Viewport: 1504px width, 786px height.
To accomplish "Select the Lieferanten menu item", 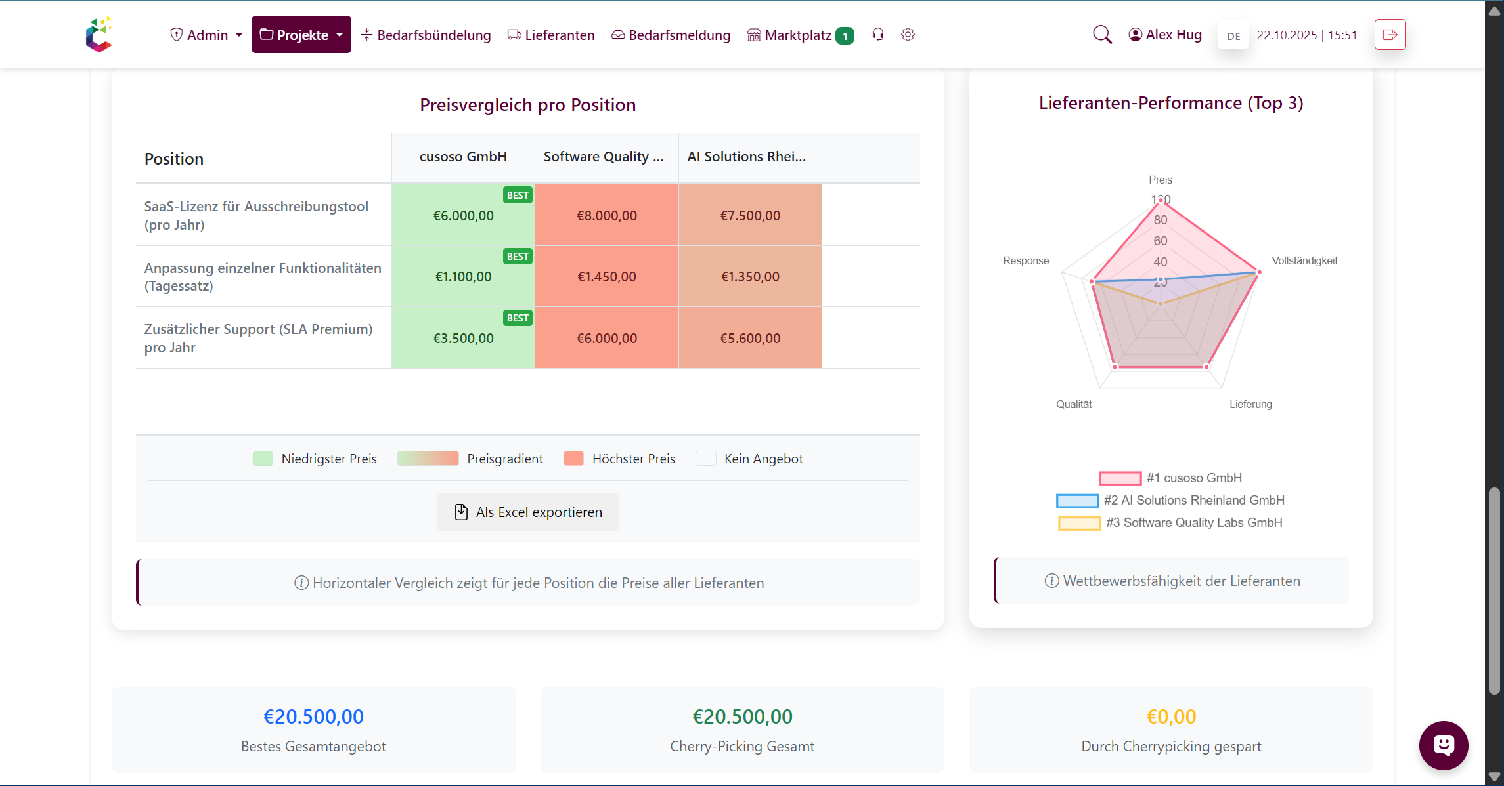I will click(x=550, y=34).
